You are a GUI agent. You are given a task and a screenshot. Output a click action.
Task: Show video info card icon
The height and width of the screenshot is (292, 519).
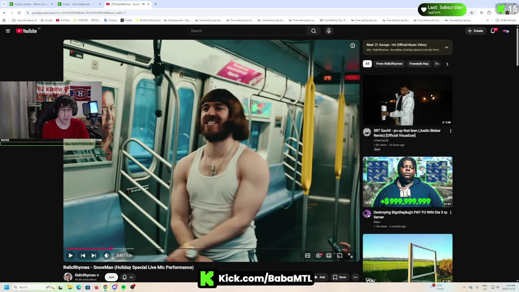353,45
